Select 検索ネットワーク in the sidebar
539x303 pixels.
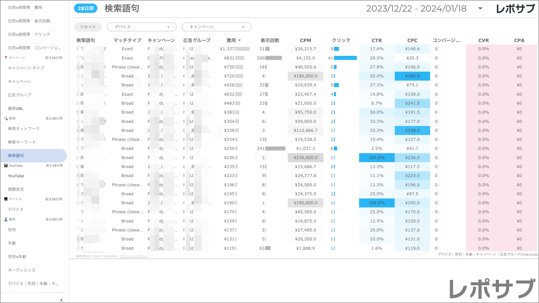24,129
